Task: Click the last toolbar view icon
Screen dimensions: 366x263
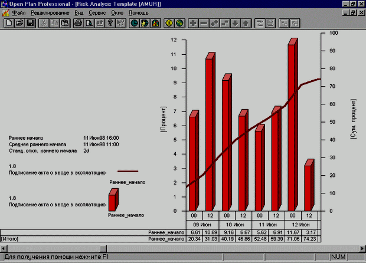Action: point(295,23)
